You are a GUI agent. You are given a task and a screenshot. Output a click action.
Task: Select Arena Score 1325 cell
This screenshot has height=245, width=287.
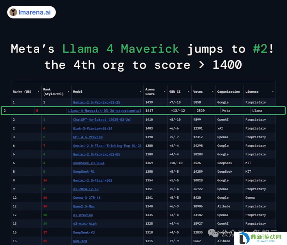149,223
